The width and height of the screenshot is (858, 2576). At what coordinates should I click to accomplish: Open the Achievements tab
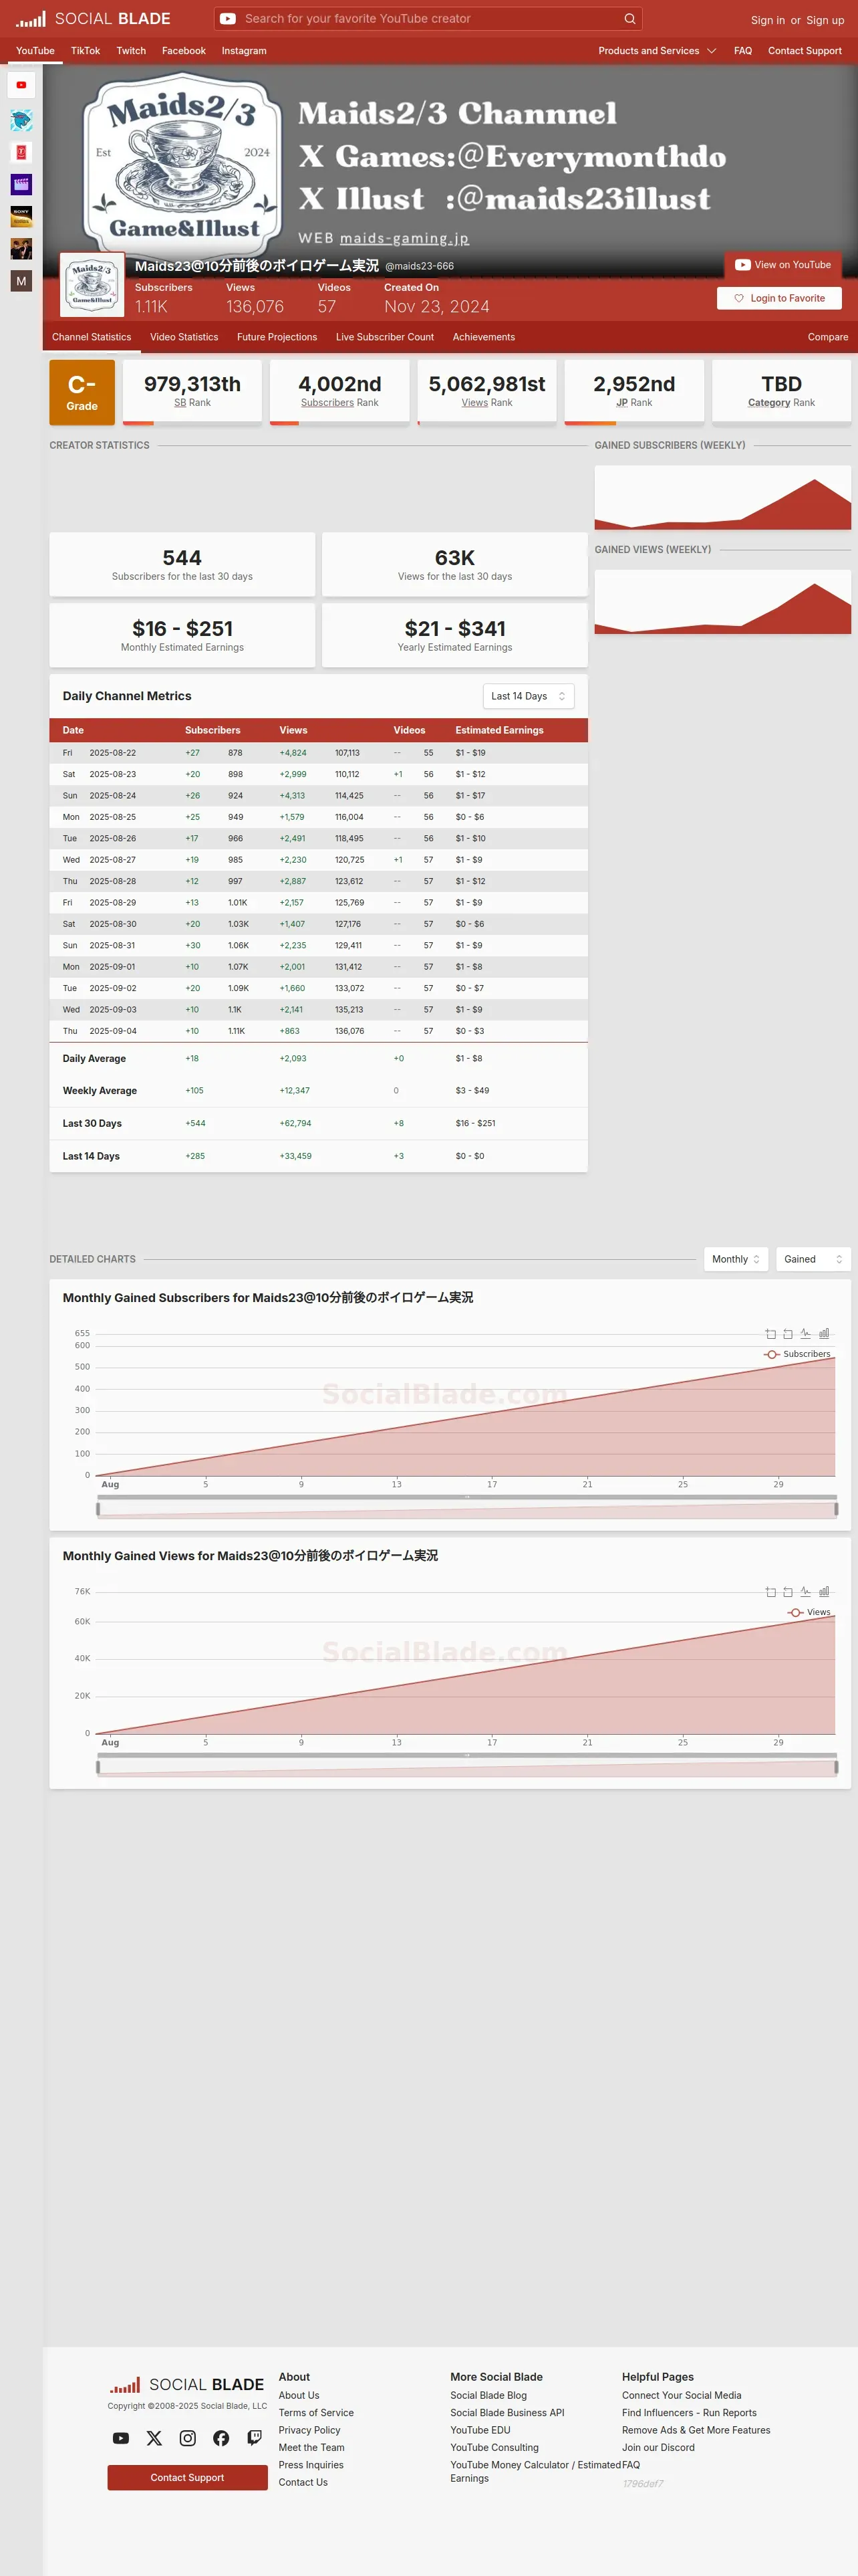click(483, 337)
